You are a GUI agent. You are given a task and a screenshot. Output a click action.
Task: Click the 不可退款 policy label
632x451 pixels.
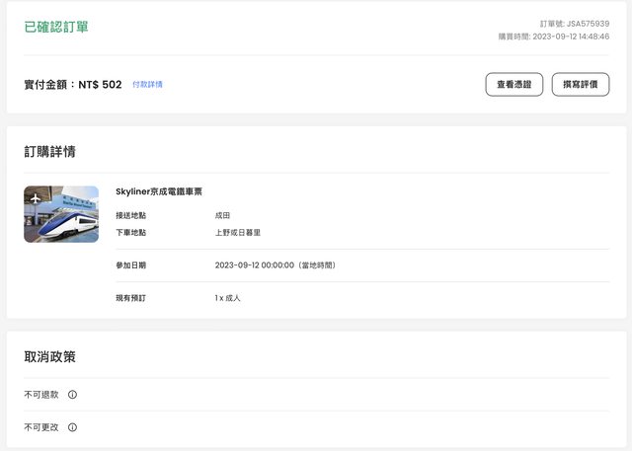point(41,395)
